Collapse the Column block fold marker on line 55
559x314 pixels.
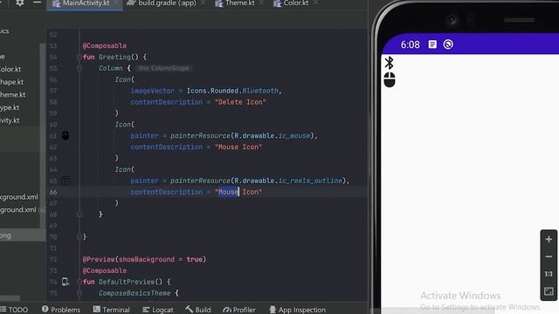click(79, 68)
